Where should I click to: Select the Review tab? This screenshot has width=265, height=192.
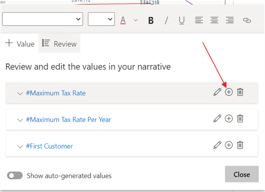coord(59,44)
